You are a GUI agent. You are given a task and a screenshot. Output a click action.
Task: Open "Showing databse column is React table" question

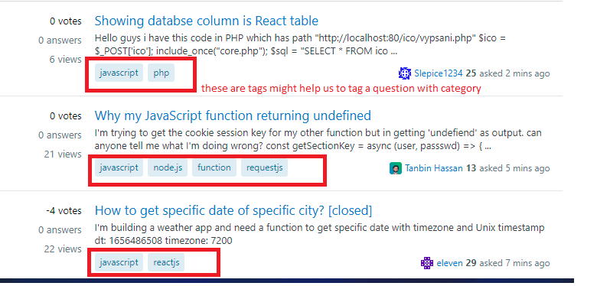[207, 21]
